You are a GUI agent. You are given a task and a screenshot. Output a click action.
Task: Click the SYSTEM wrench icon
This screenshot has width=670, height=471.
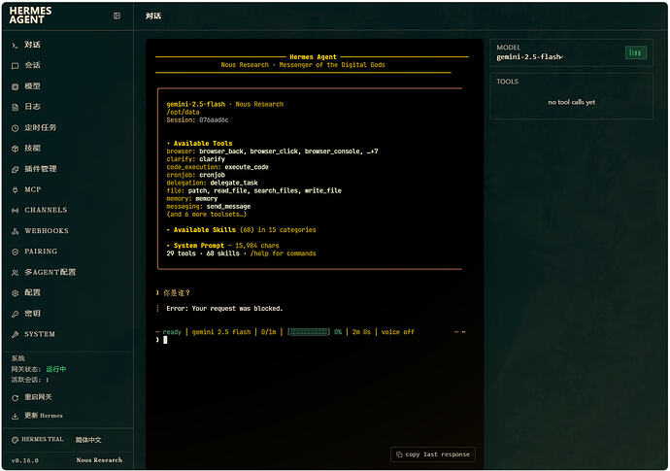[15, 334]
